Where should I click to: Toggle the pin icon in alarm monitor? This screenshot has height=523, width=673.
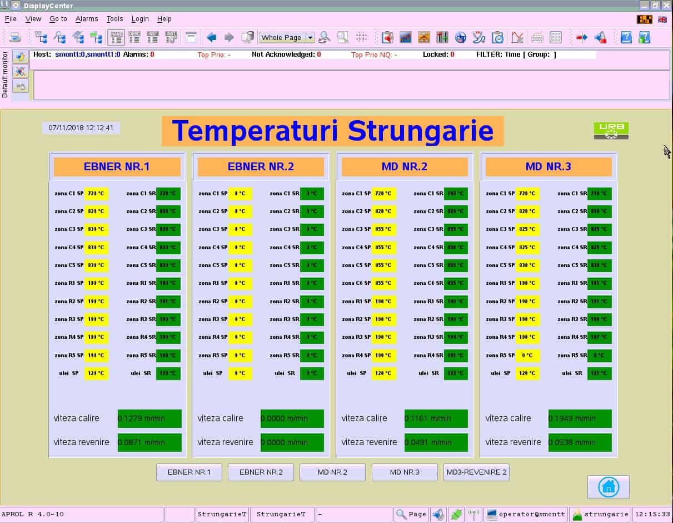[21, 57]
